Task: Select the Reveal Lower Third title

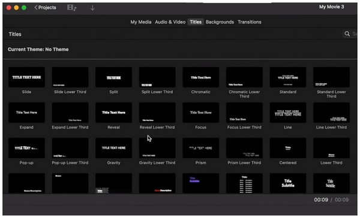Action: click(x=157, y=113)
